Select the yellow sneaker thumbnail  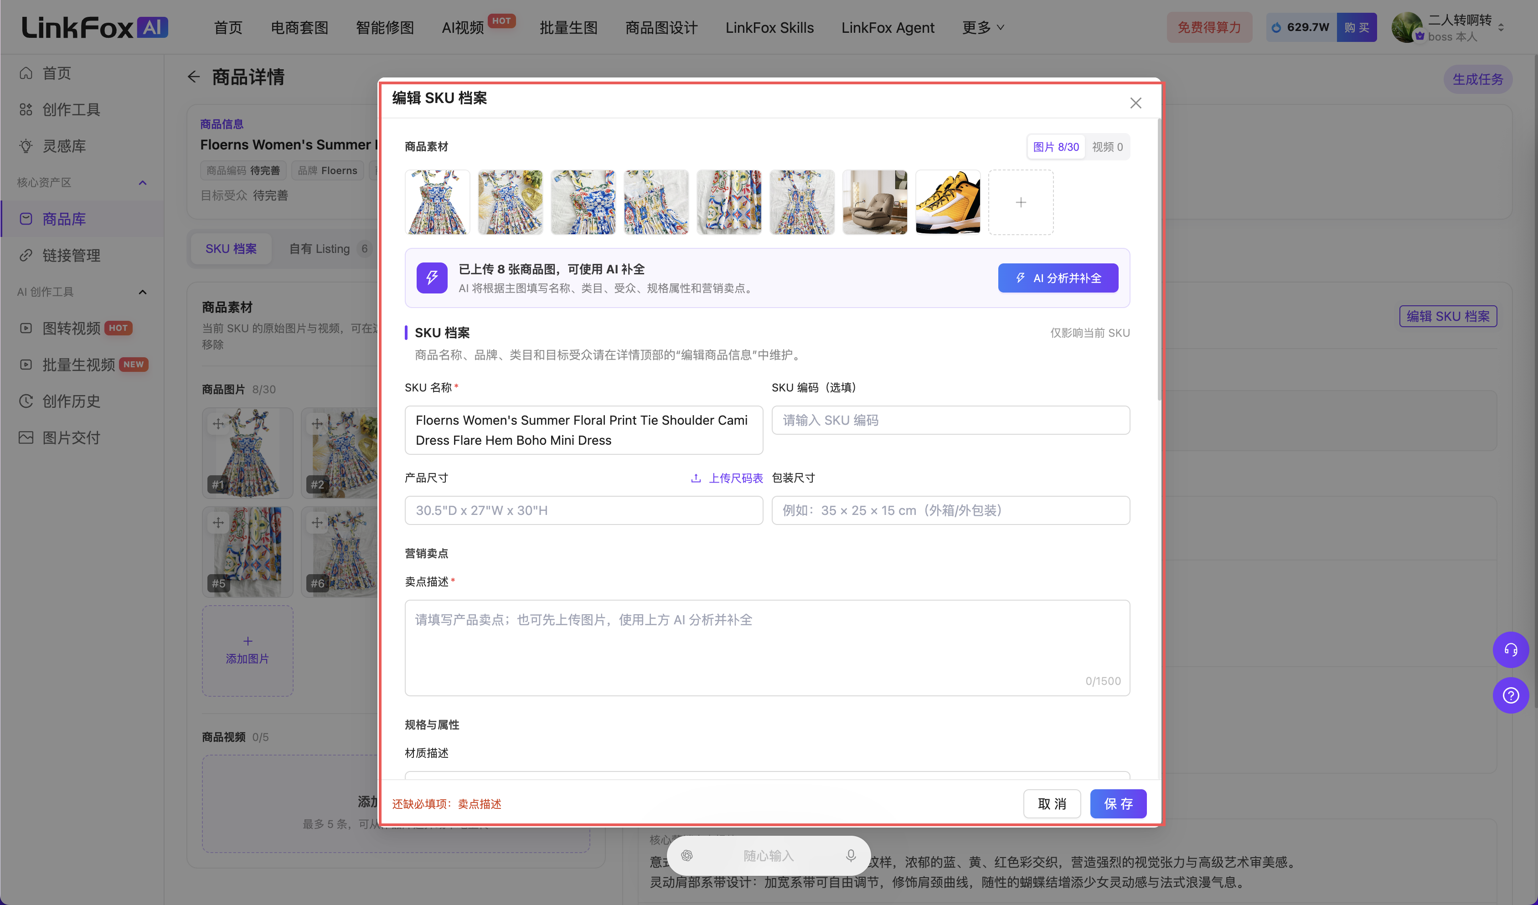point(947,202)
